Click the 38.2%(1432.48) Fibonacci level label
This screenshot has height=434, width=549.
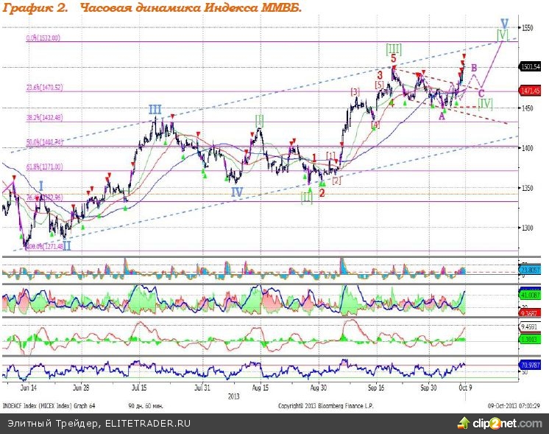pos(45,118)
